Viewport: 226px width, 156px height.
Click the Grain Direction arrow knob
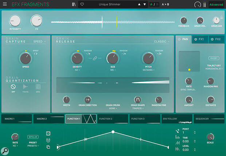pyautogui.click(x=87, y=99)
